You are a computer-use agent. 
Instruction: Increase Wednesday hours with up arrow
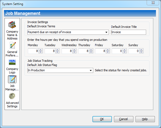(x=74, y=50)
